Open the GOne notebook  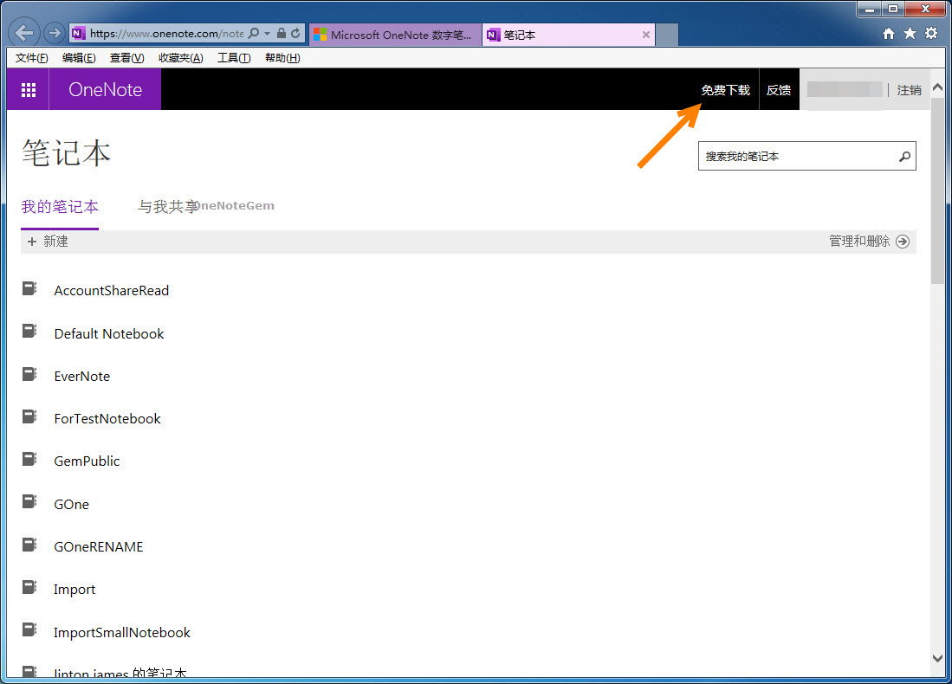click(x=71, y=505)
